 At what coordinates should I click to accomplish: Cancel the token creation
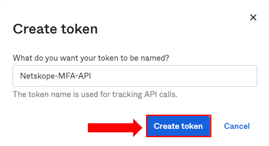click(237, 126)
